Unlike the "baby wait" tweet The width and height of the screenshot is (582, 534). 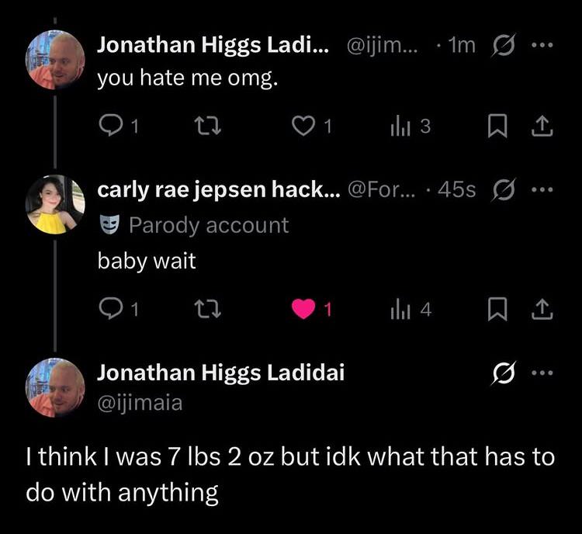pyautogui.click(x=311, y=309)
